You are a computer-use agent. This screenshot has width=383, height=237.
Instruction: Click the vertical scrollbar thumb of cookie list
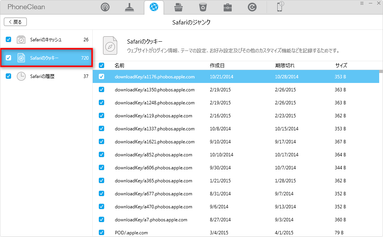pyautogui.click(x=381, y=71)
